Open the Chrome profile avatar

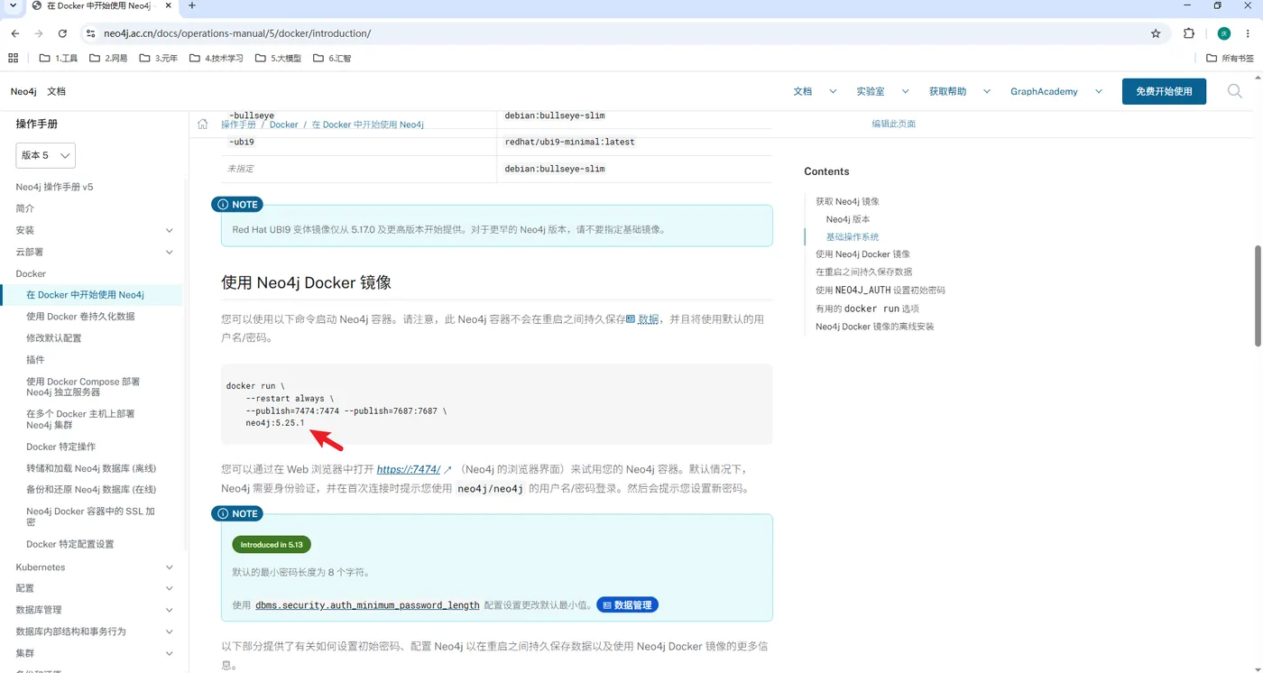(1224, 33)
